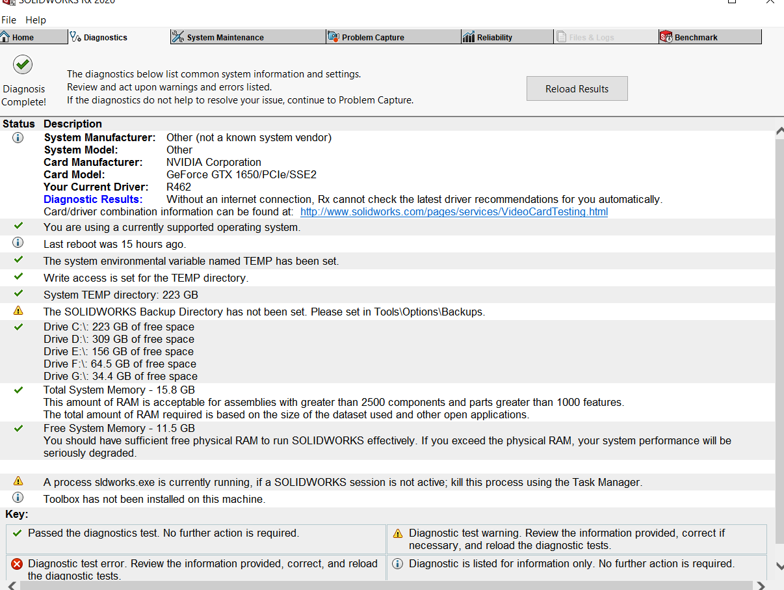This screenshot has height=590, width=784.
Task: Click the Drive G 34.4 GB free space line
Action: (120, 376)
